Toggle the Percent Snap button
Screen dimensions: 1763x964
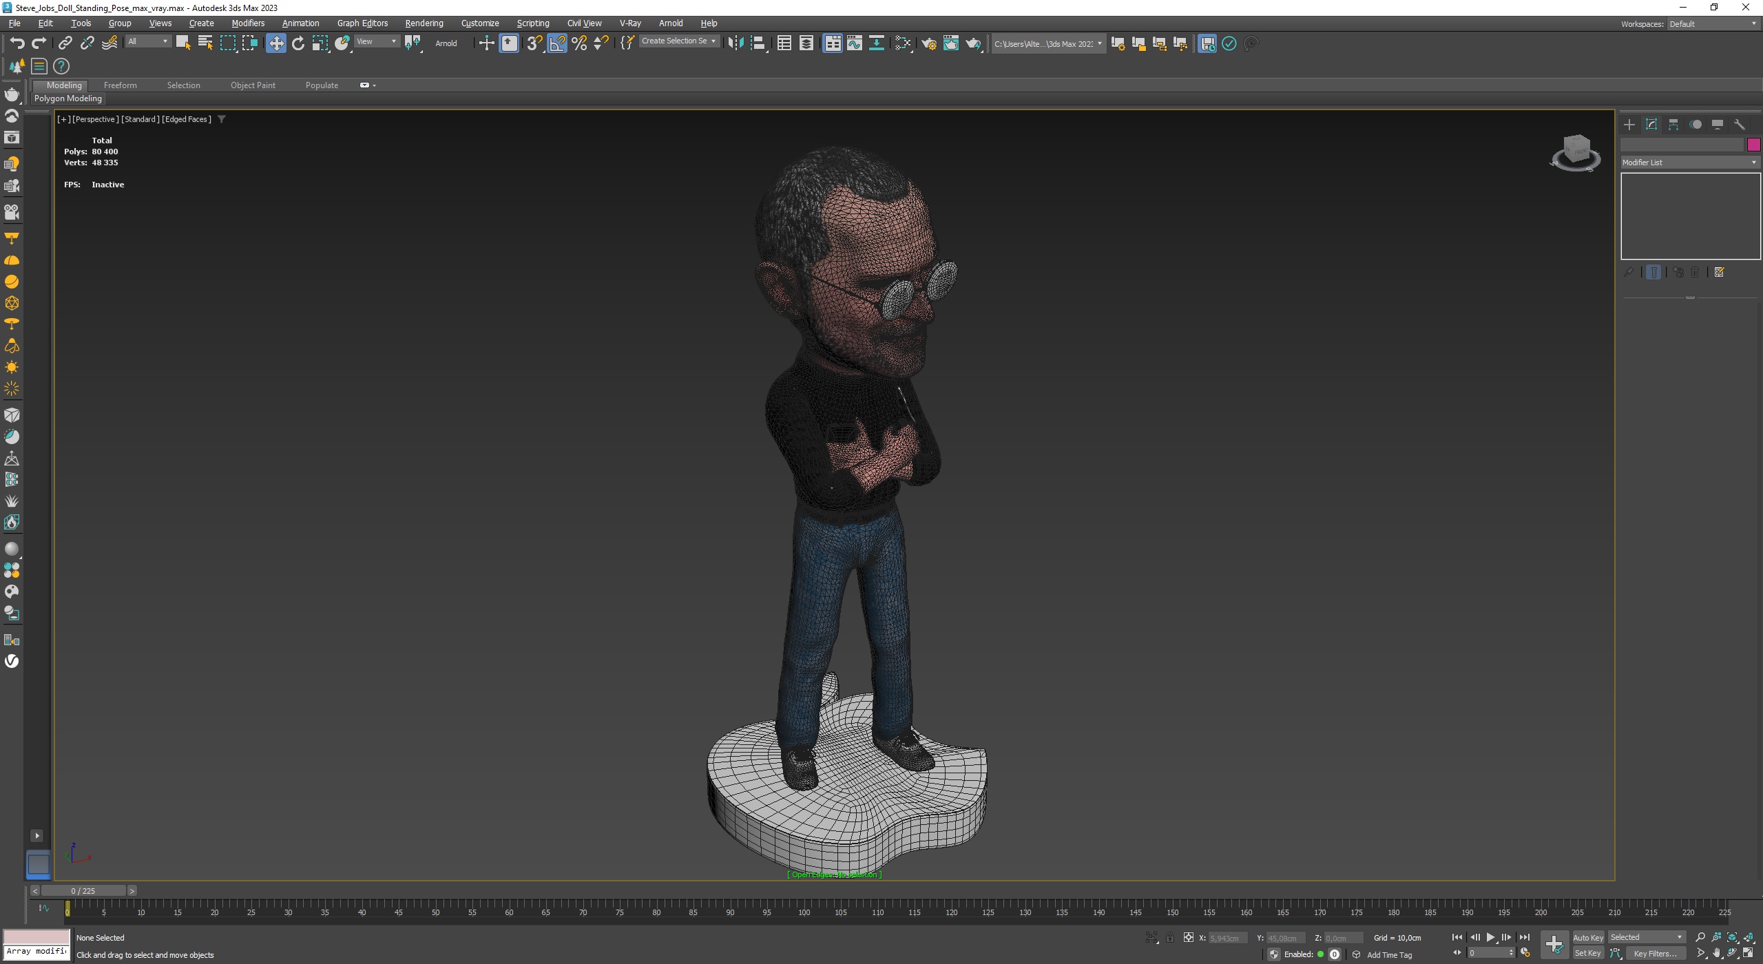coord(579,43)
